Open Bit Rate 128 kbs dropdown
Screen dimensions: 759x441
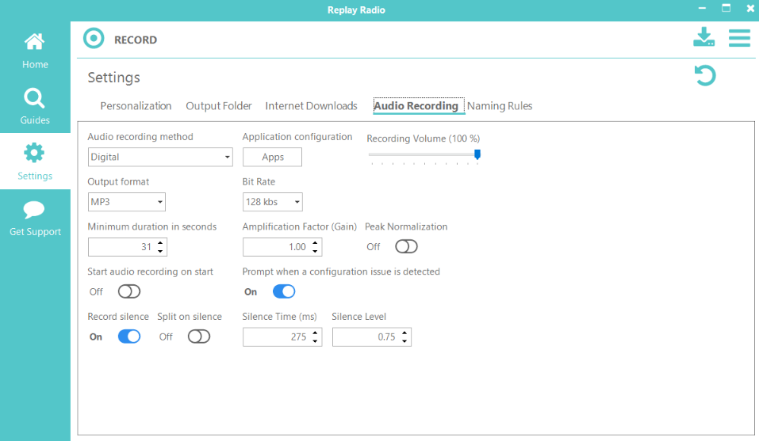tap(273, 202)
